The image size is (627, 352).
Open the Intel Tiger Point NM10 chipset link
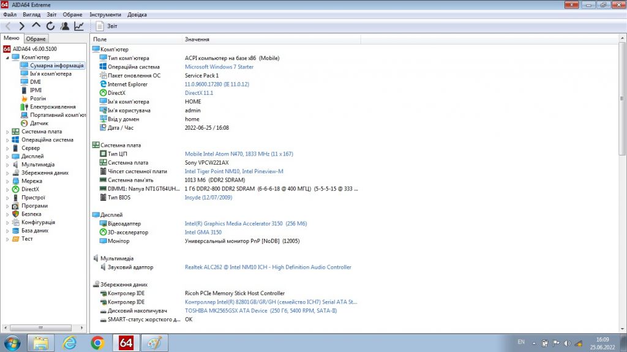pyautogui.click(x=234, y=171)
